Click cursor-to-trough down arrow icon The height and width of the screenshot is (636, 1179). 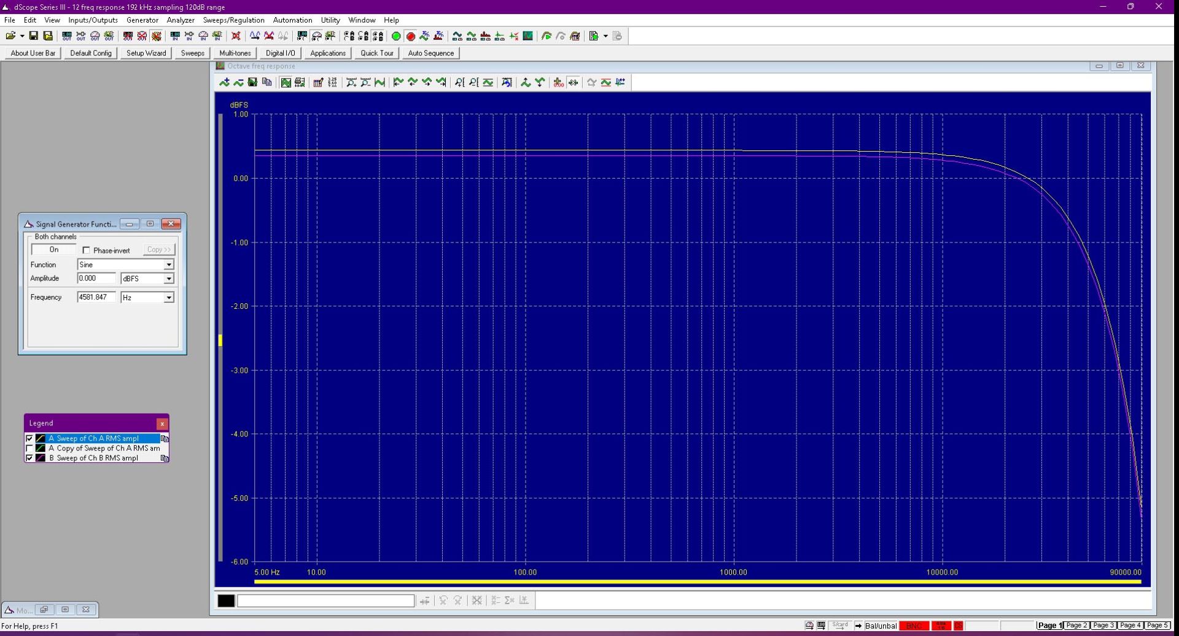(x=540, y=82)
